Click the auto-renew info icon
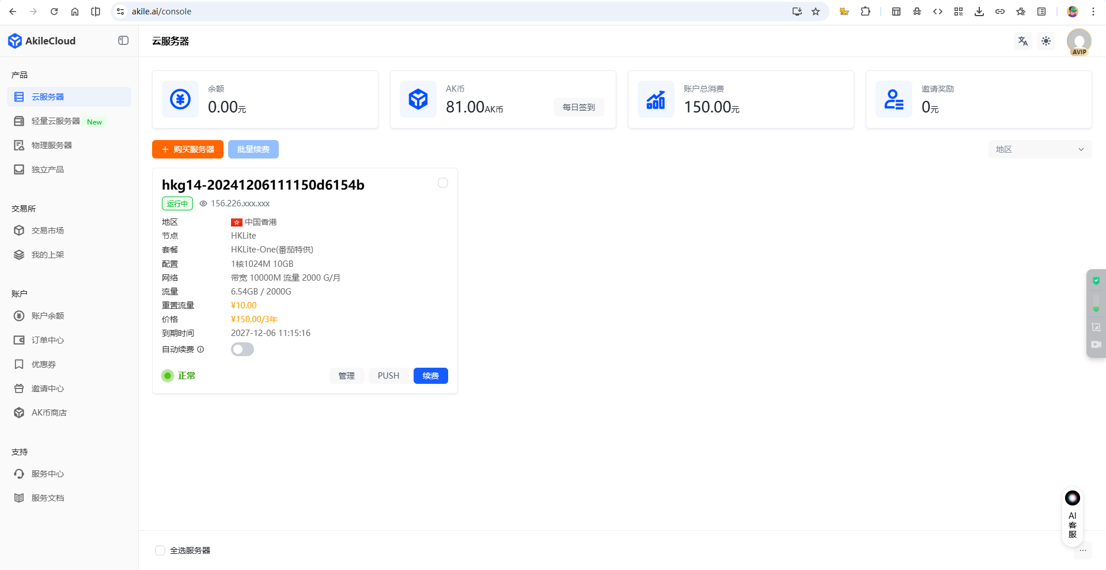1106x570 pixels. click(x=200, y=349)
